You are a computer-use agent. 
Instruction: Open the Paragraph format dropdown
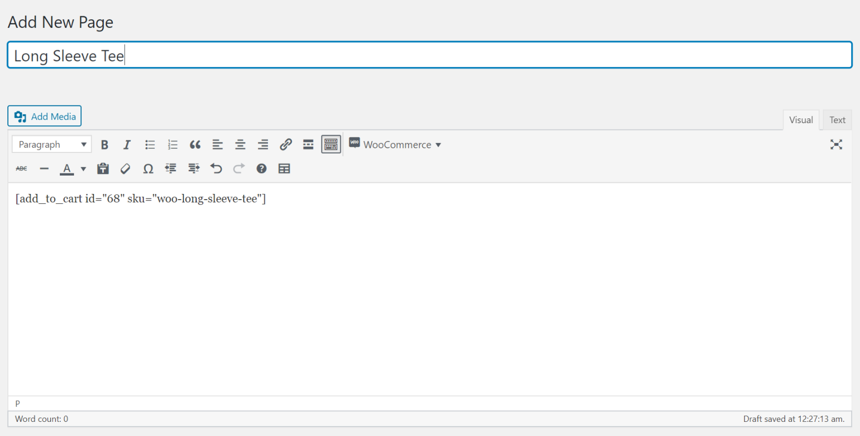(51, 145)
